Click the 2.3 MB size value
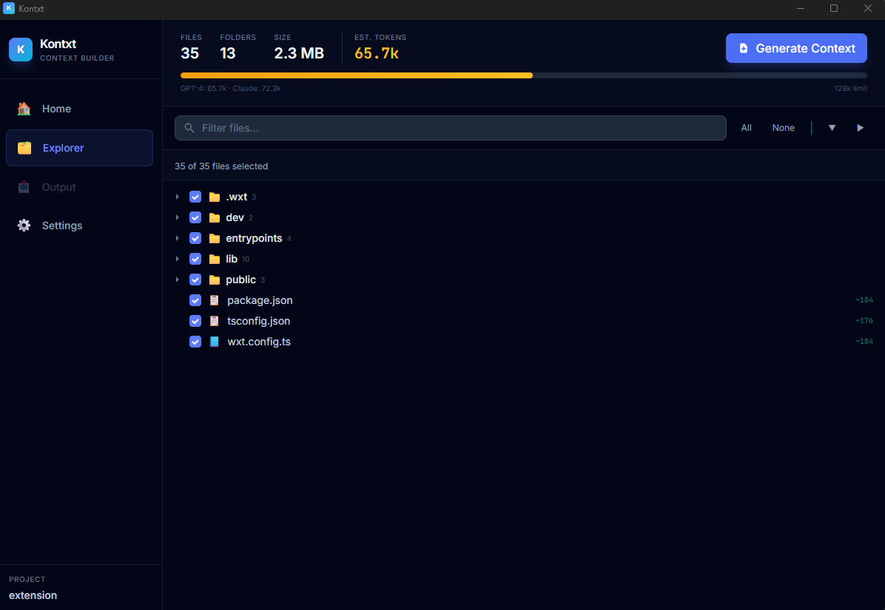The width and height of the screenshot is (885, 610). point(299,53)
